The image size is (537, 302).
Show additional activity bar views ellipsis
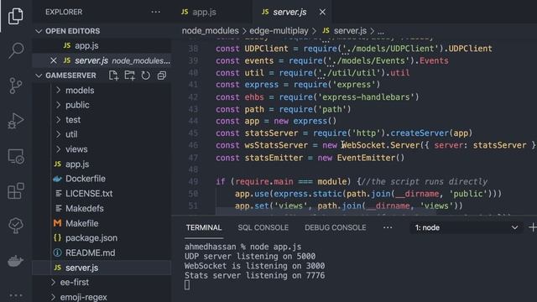coord(16,294)
